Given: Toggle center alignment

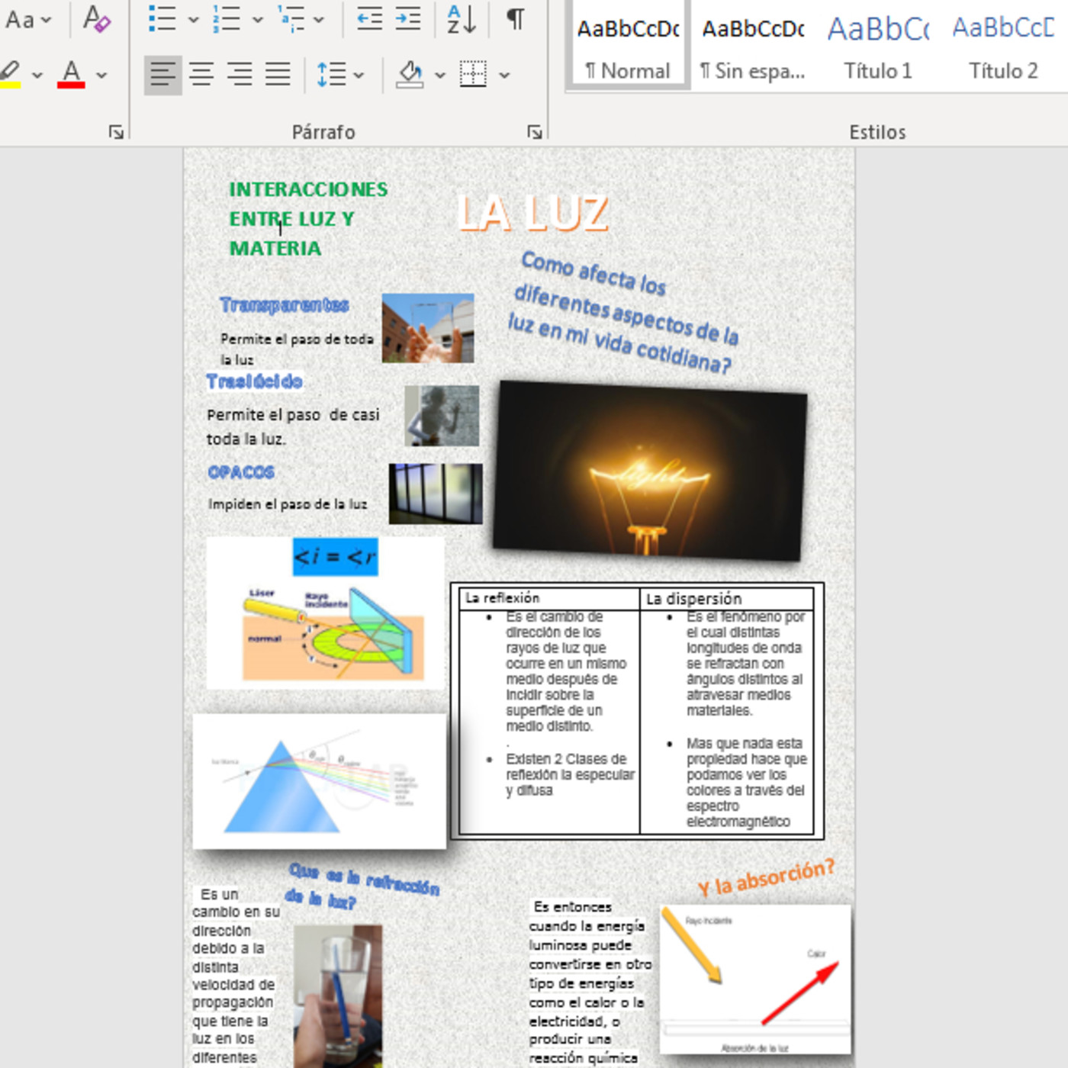Looking at the screenshot, I should click(x=201, y=75).
